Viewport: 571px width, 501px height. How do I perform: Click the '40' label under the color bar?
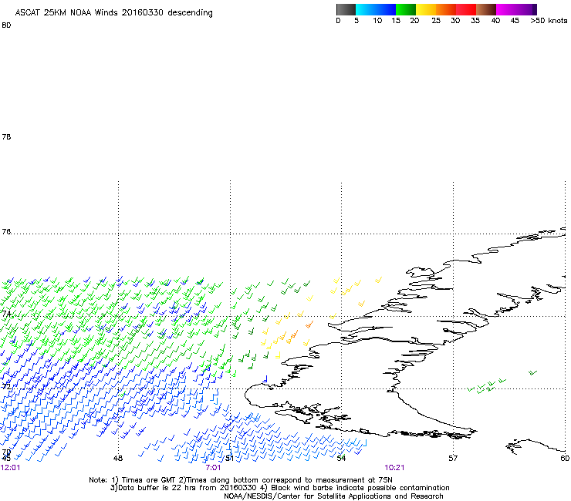(x=495, y=21)
